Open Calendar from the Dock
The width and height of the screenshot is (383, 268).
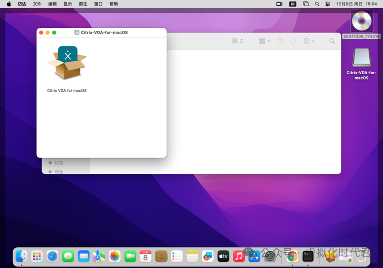click(x=146, y=257)
